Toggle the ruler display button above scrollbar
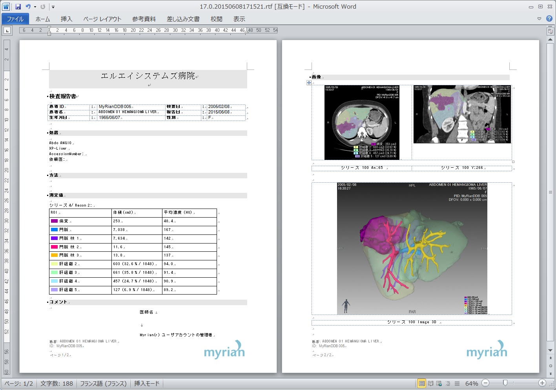Screen dimensions: 556x390 550,31
